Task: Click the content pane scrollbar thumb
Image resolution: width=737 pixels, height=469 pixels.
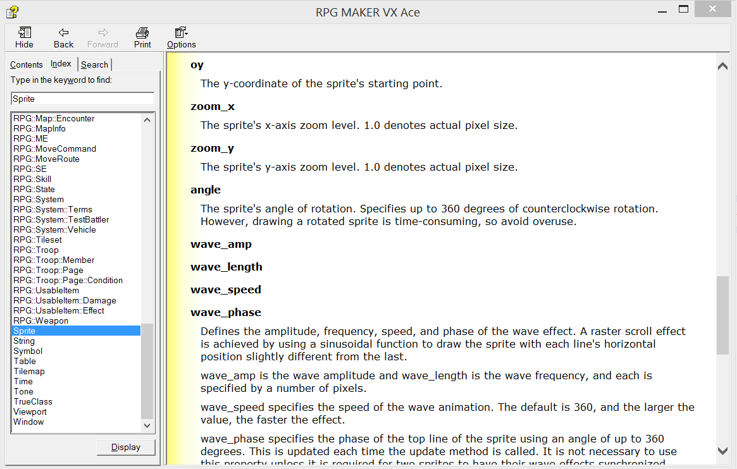Action: pos(722,315)
